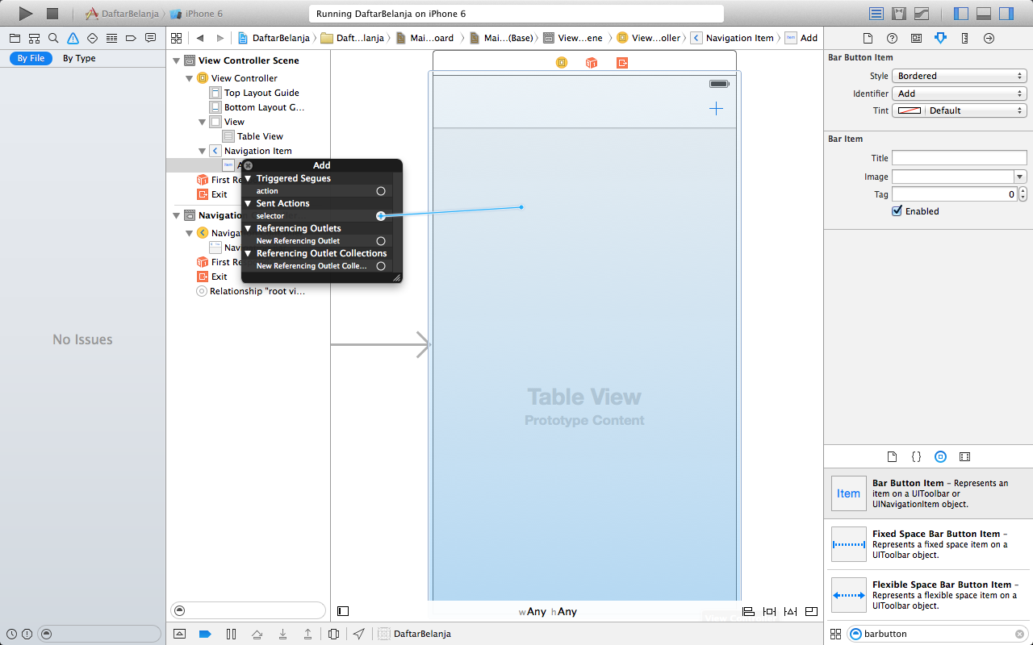This screenshot has height=645, width=1033.
Task: Open the Resolve Auto Layout Issues menu
Action: (790, 611)
